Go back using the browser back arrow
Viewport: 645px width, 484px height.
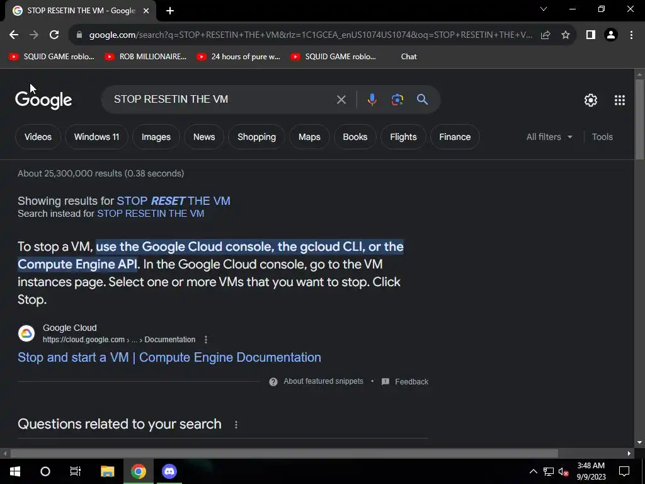point(14,35)
